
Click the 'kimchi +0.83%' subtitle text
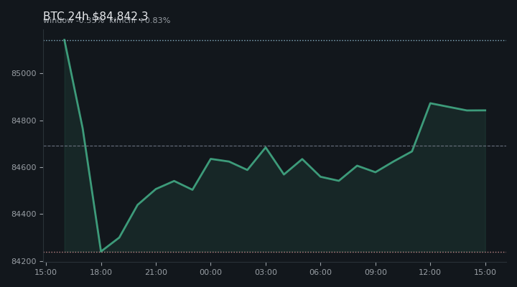point(140,20)
